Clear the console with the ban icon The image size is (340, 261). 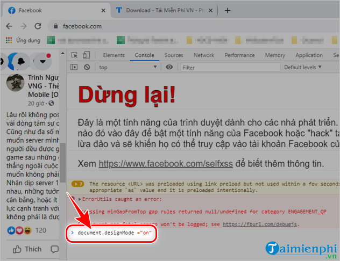[87, 67]
